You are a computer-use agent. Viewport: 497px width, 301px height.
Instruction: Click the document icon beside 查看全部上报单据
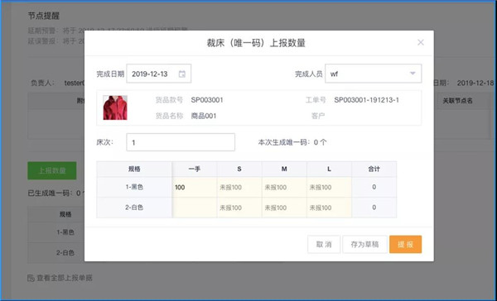(31, 278)
